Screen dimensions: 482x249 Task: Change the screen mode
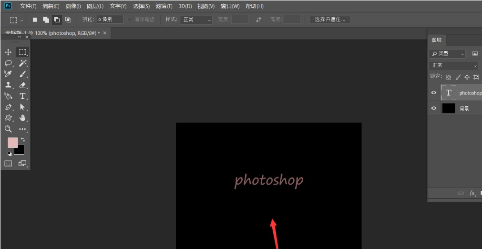tap(22, 164)
